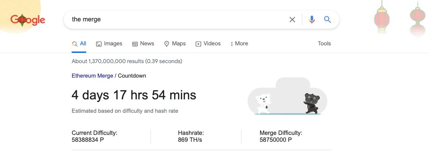
Task: Click the Google logo
Action: (28, 20)
